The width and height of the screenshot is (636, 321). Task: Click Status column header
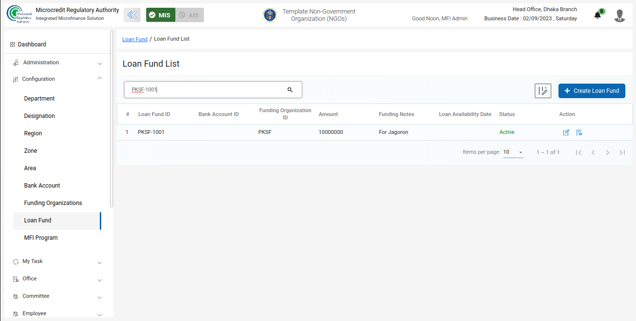[x=507, y=115]
